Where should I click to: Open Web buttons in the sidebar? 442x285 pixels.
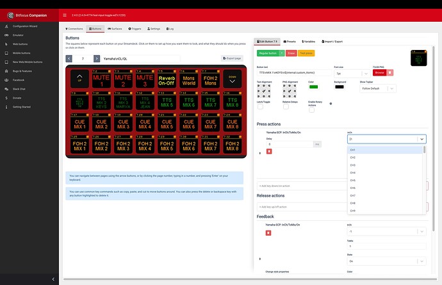(x=20, y=44)
